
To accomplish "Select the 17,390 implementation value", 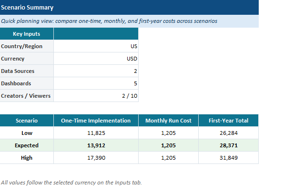I will 96,158.
